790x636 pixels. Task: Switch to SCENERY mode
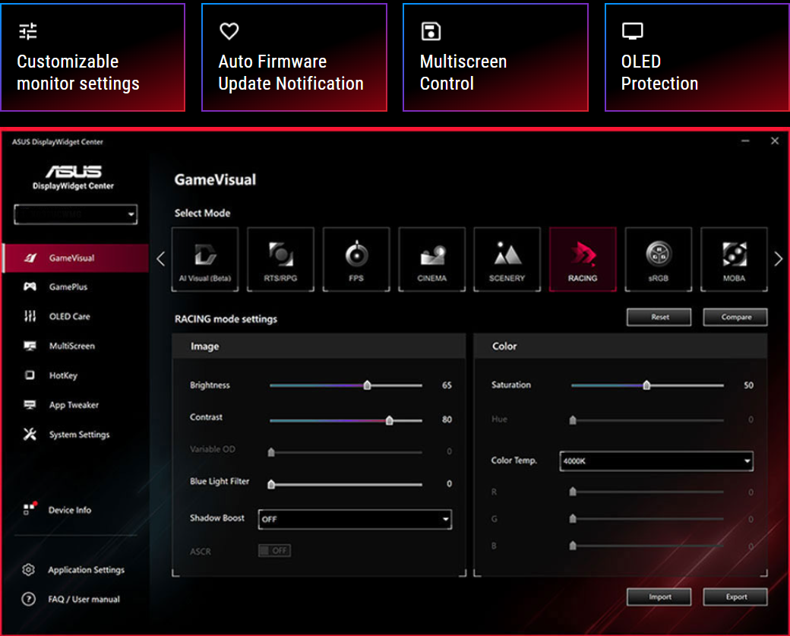pos(507,259)
